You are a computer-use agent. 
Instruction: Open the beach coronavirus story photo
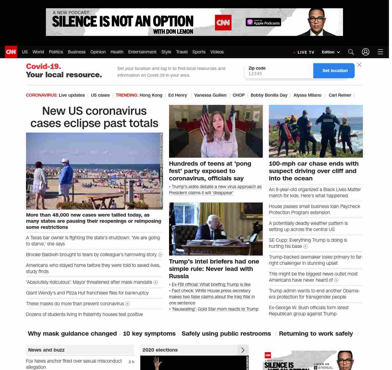(x=94, y=171)
